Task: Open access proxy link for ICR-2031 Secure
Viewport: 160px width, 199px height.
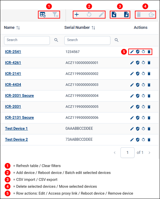Action: (x=138, y=96)
